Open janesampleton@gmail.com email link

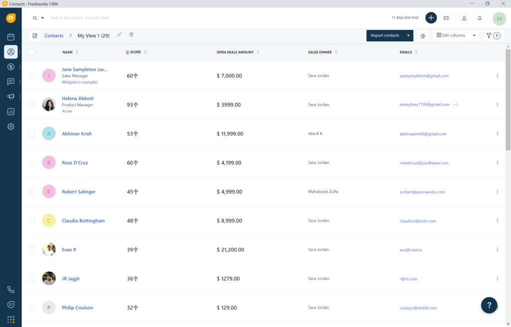click(425, 75)
